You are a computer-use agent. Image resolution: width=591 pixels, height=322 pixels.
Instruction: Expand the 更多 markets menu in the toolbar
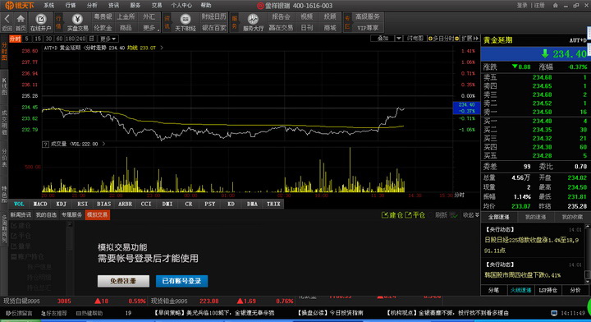[149, 28]
